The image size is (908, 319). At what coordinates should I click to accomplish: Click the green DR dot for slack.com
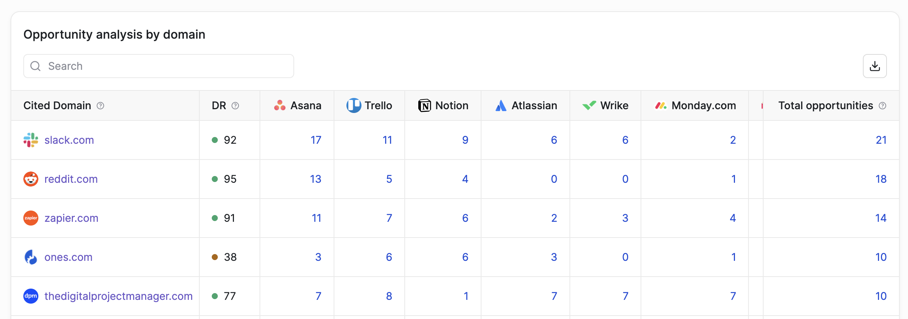tap(215, 140)
